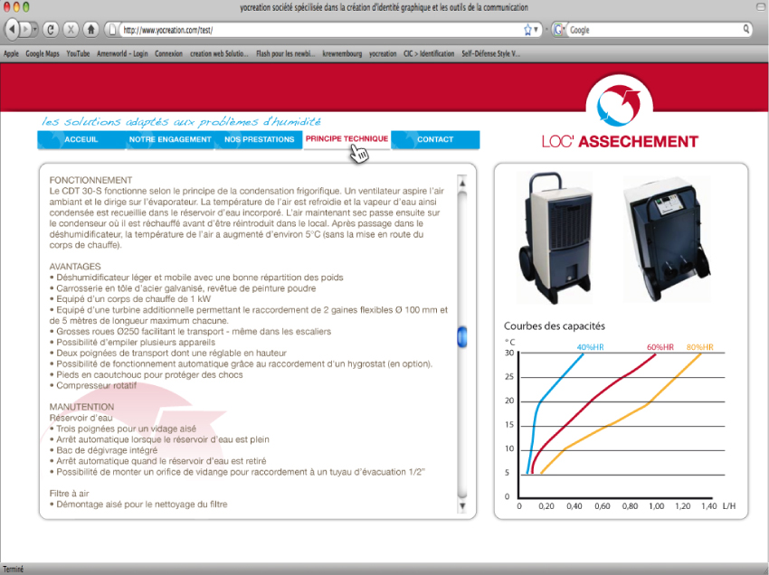Bookmark this page with the star icon
Image resolution: width=769 pixels, height=575 pixels.
point(527,30)
